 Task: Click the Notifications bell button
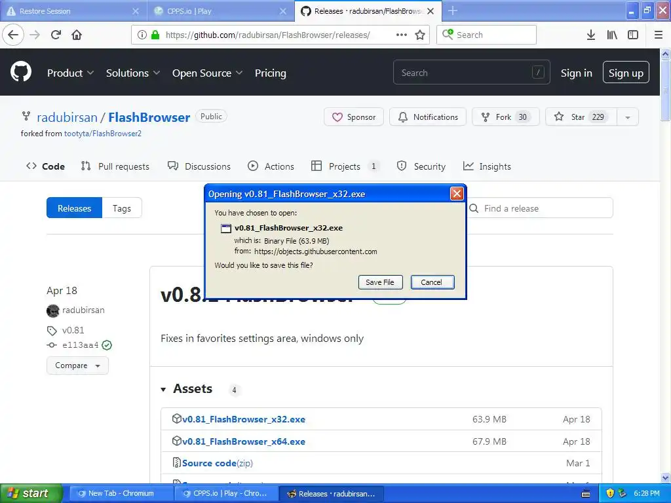pyautogui.click(x=428, y=117)
